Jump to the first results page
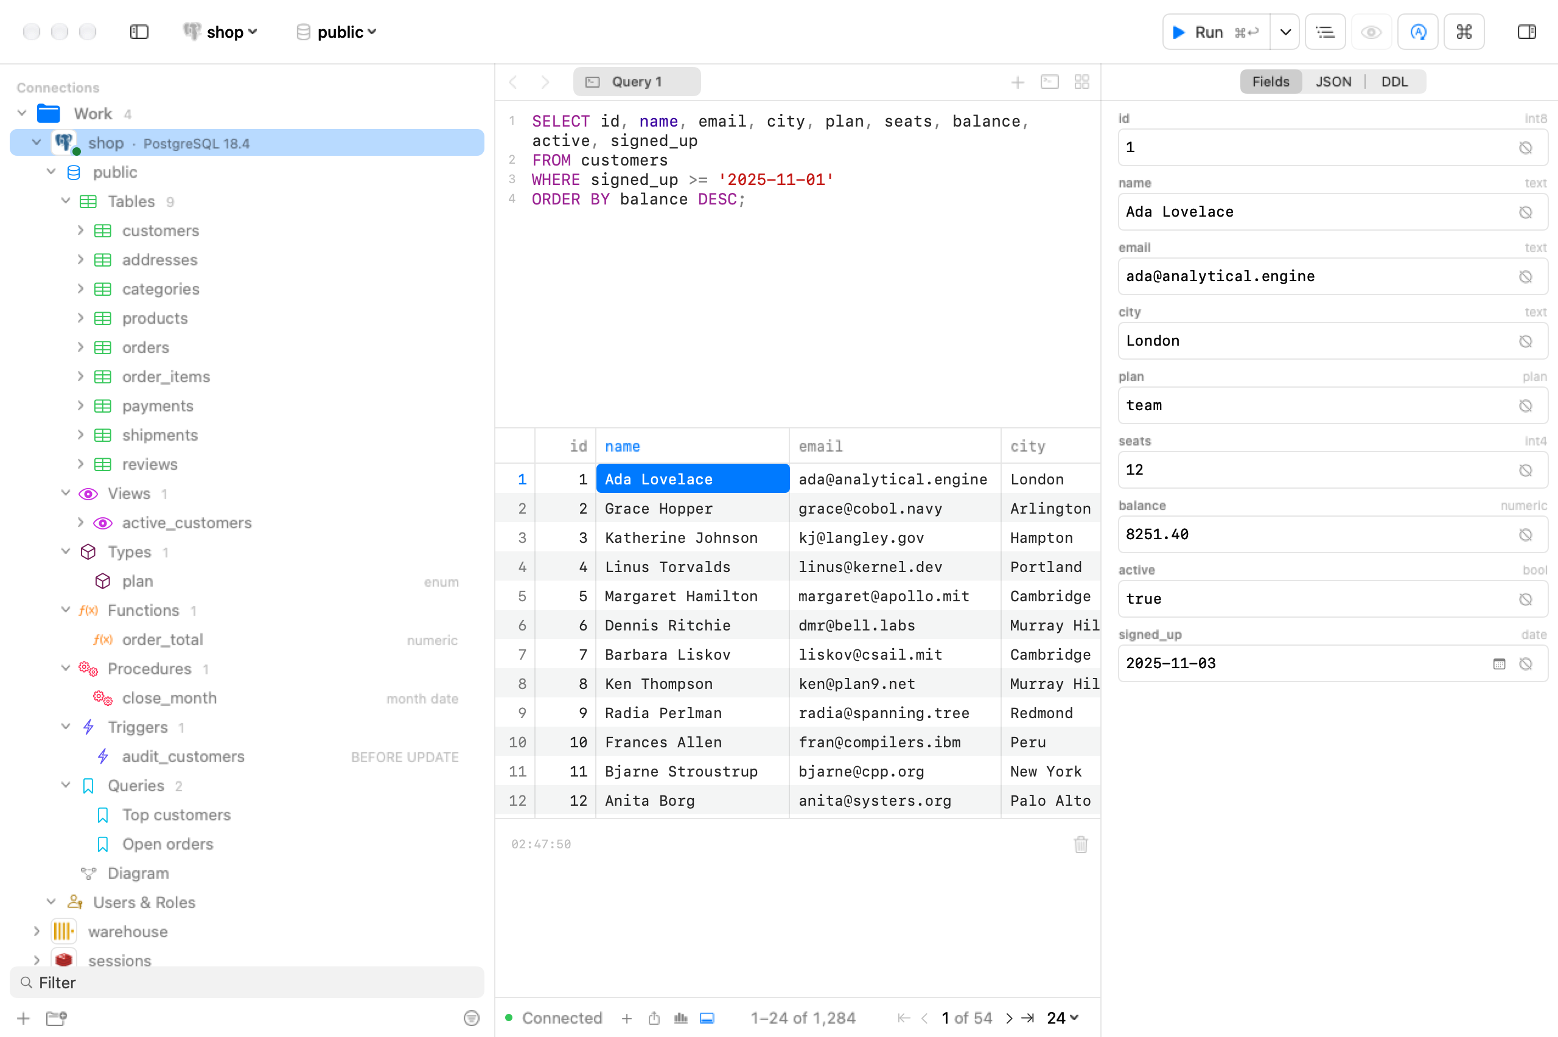This screenshot has height=1037, width=1558. click(904, 1018)
